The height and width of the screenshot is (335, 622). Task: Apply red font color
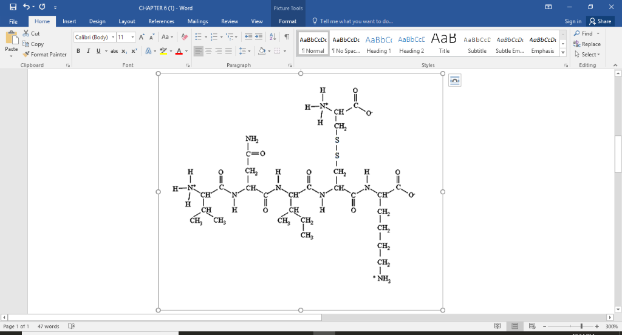pos(179,51)
